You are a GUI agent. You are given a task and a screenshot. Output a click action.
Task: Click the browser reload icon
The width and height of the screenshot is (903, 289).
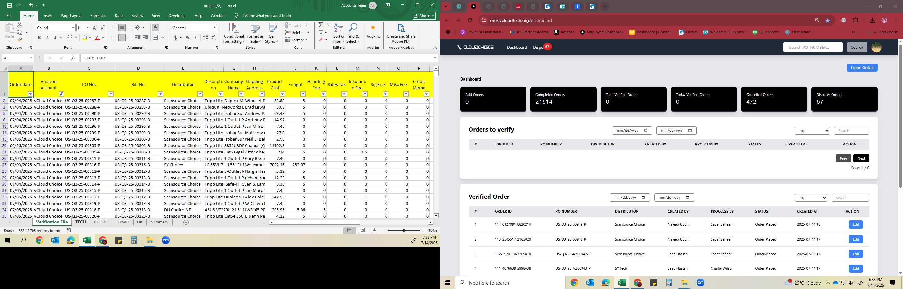470,20
